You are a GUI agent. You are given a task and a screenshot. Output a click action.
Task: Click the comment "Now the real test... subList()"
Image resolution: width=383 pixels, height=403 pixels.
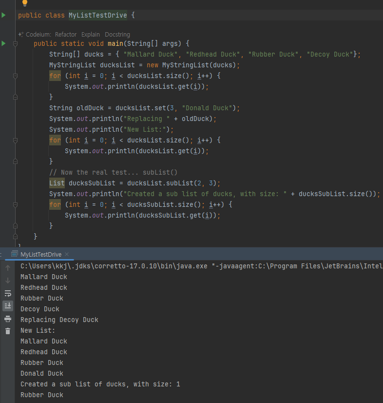tap(113, 172)
